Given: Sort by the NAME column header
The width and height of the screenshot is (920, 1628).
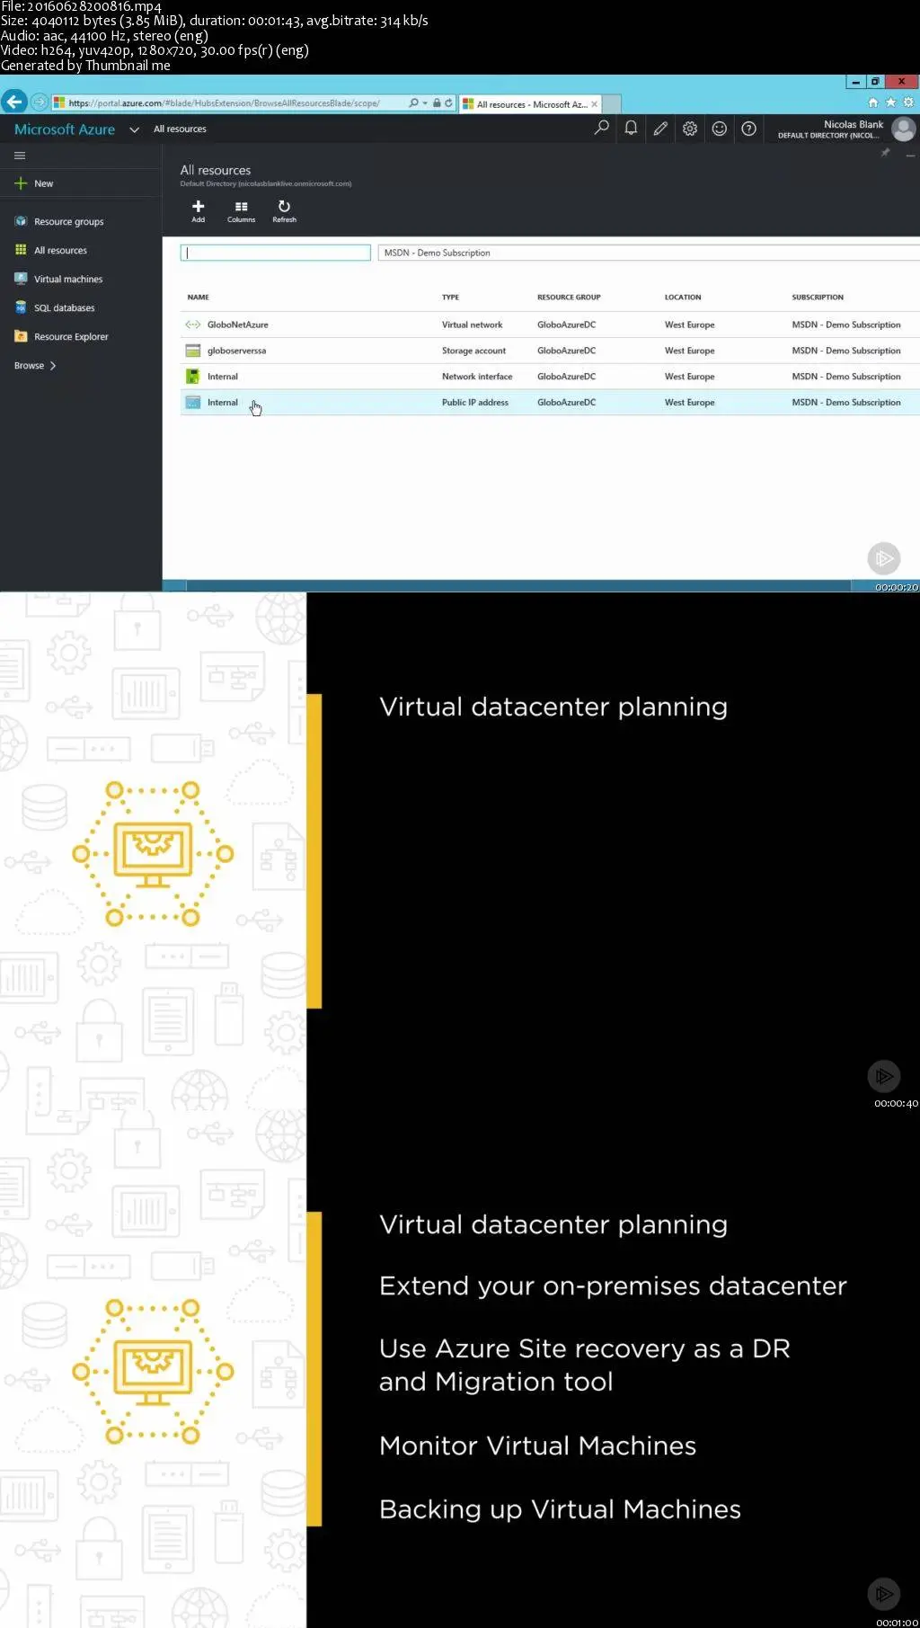Looking at the screenshot, I should [x=198, y=298].
